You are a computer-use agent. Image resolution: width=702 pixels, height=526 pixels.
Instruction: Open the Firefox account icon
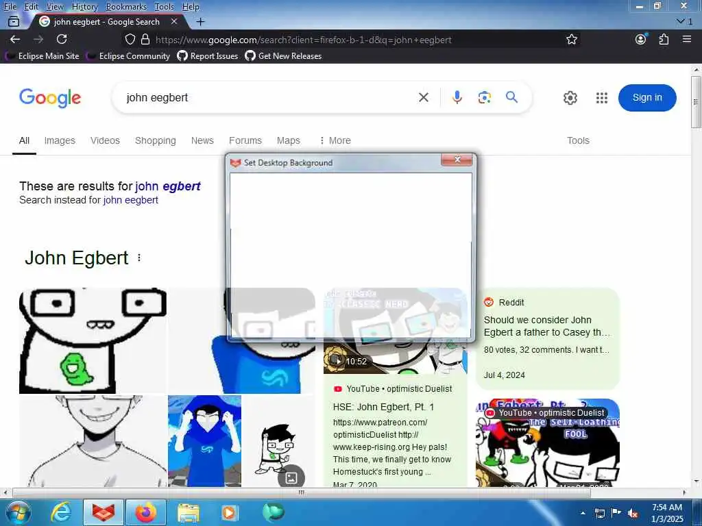coord(641,39)
